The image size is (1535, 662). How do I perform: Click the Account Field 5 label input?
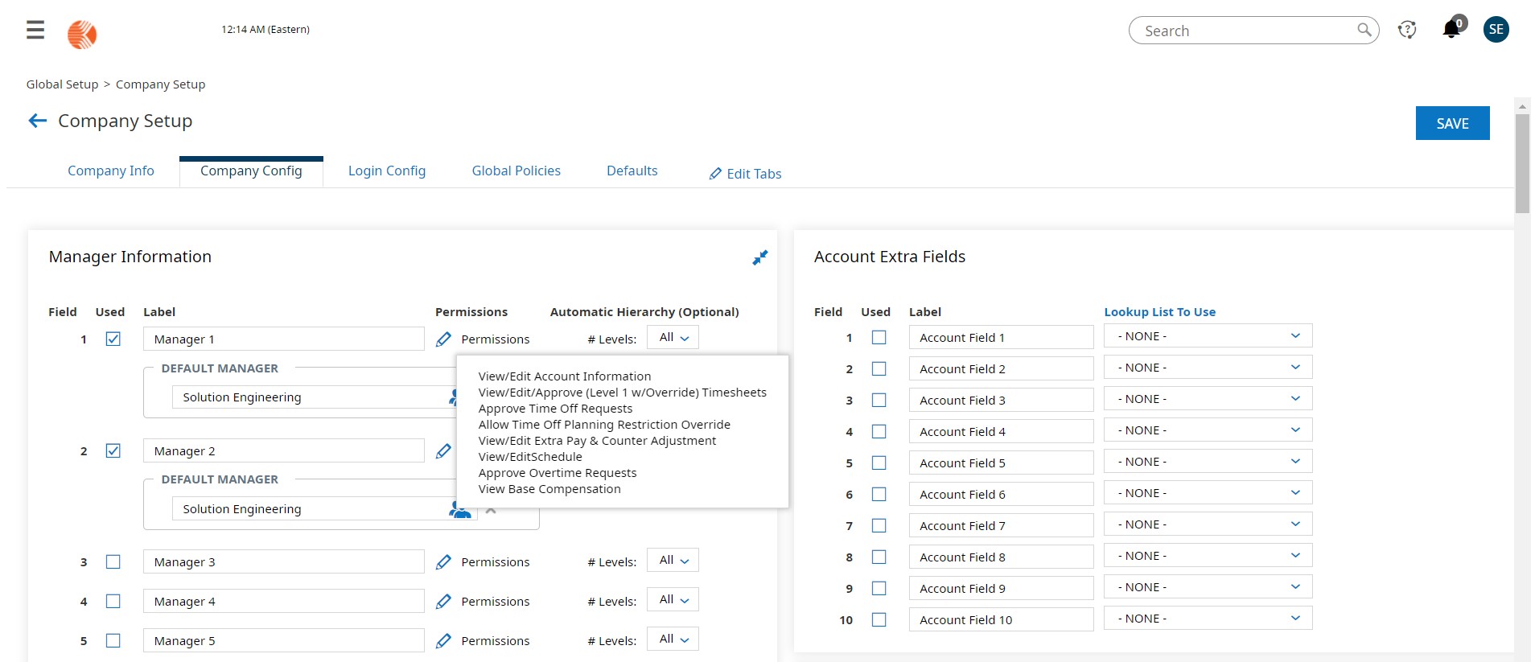click(x=1001, y=463)
